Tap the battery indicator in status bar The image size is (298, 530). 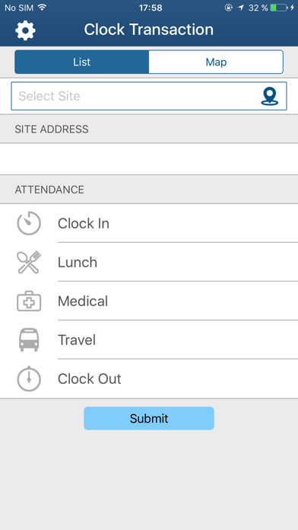pos(279,8)
